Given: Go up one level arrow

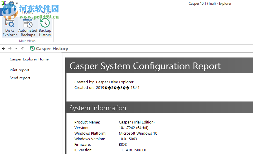Looking at the screenshot, I should coord(23,48).
